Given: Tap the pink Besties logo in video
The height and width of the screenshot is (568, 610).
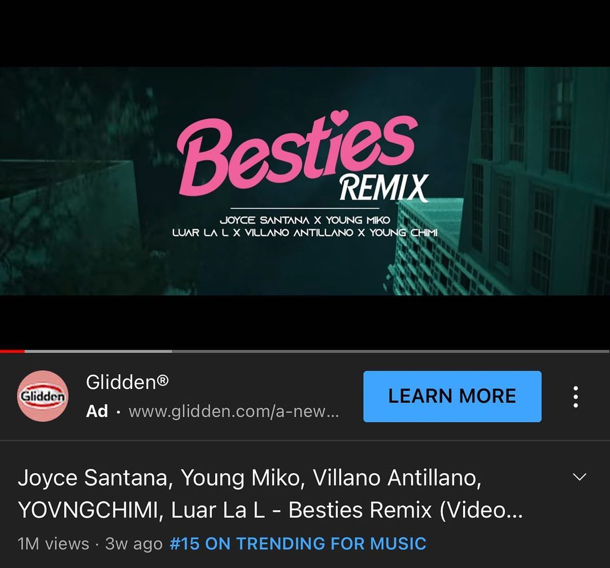Looking at the screenshot, I should pyautogui.click(x=297, y=155).
